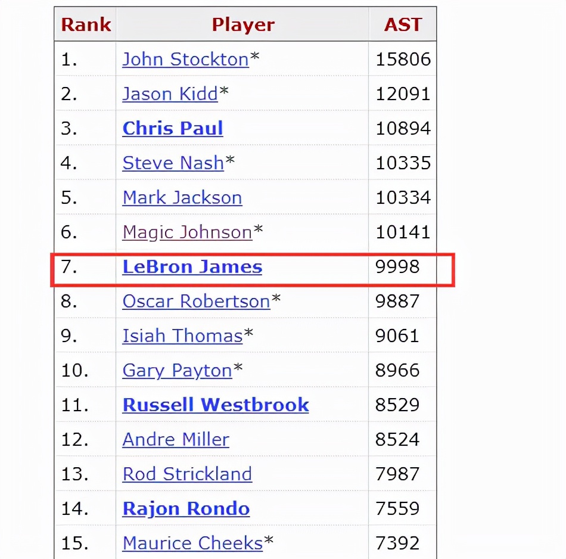Click the LeBron James link
The image size is (566, 559).
pos(192,266)
